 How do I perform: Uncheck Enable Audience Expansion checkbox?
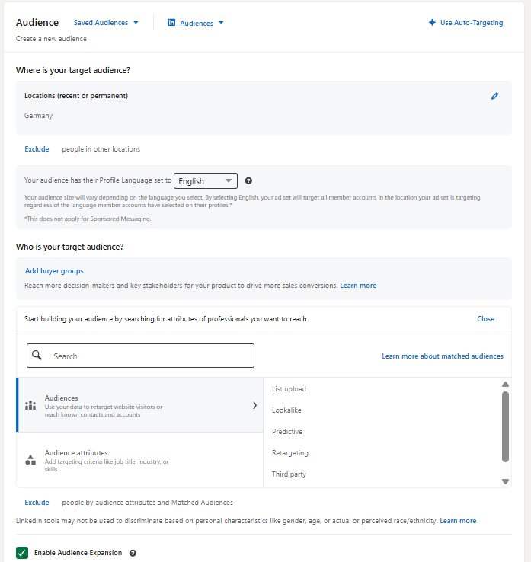point(22,553)
